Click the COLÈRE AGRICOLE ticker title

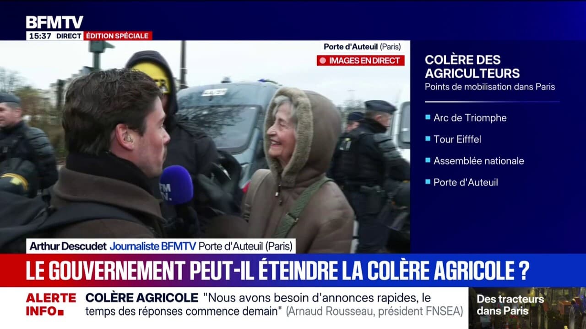pyautogui.click(x=142, y=298)
